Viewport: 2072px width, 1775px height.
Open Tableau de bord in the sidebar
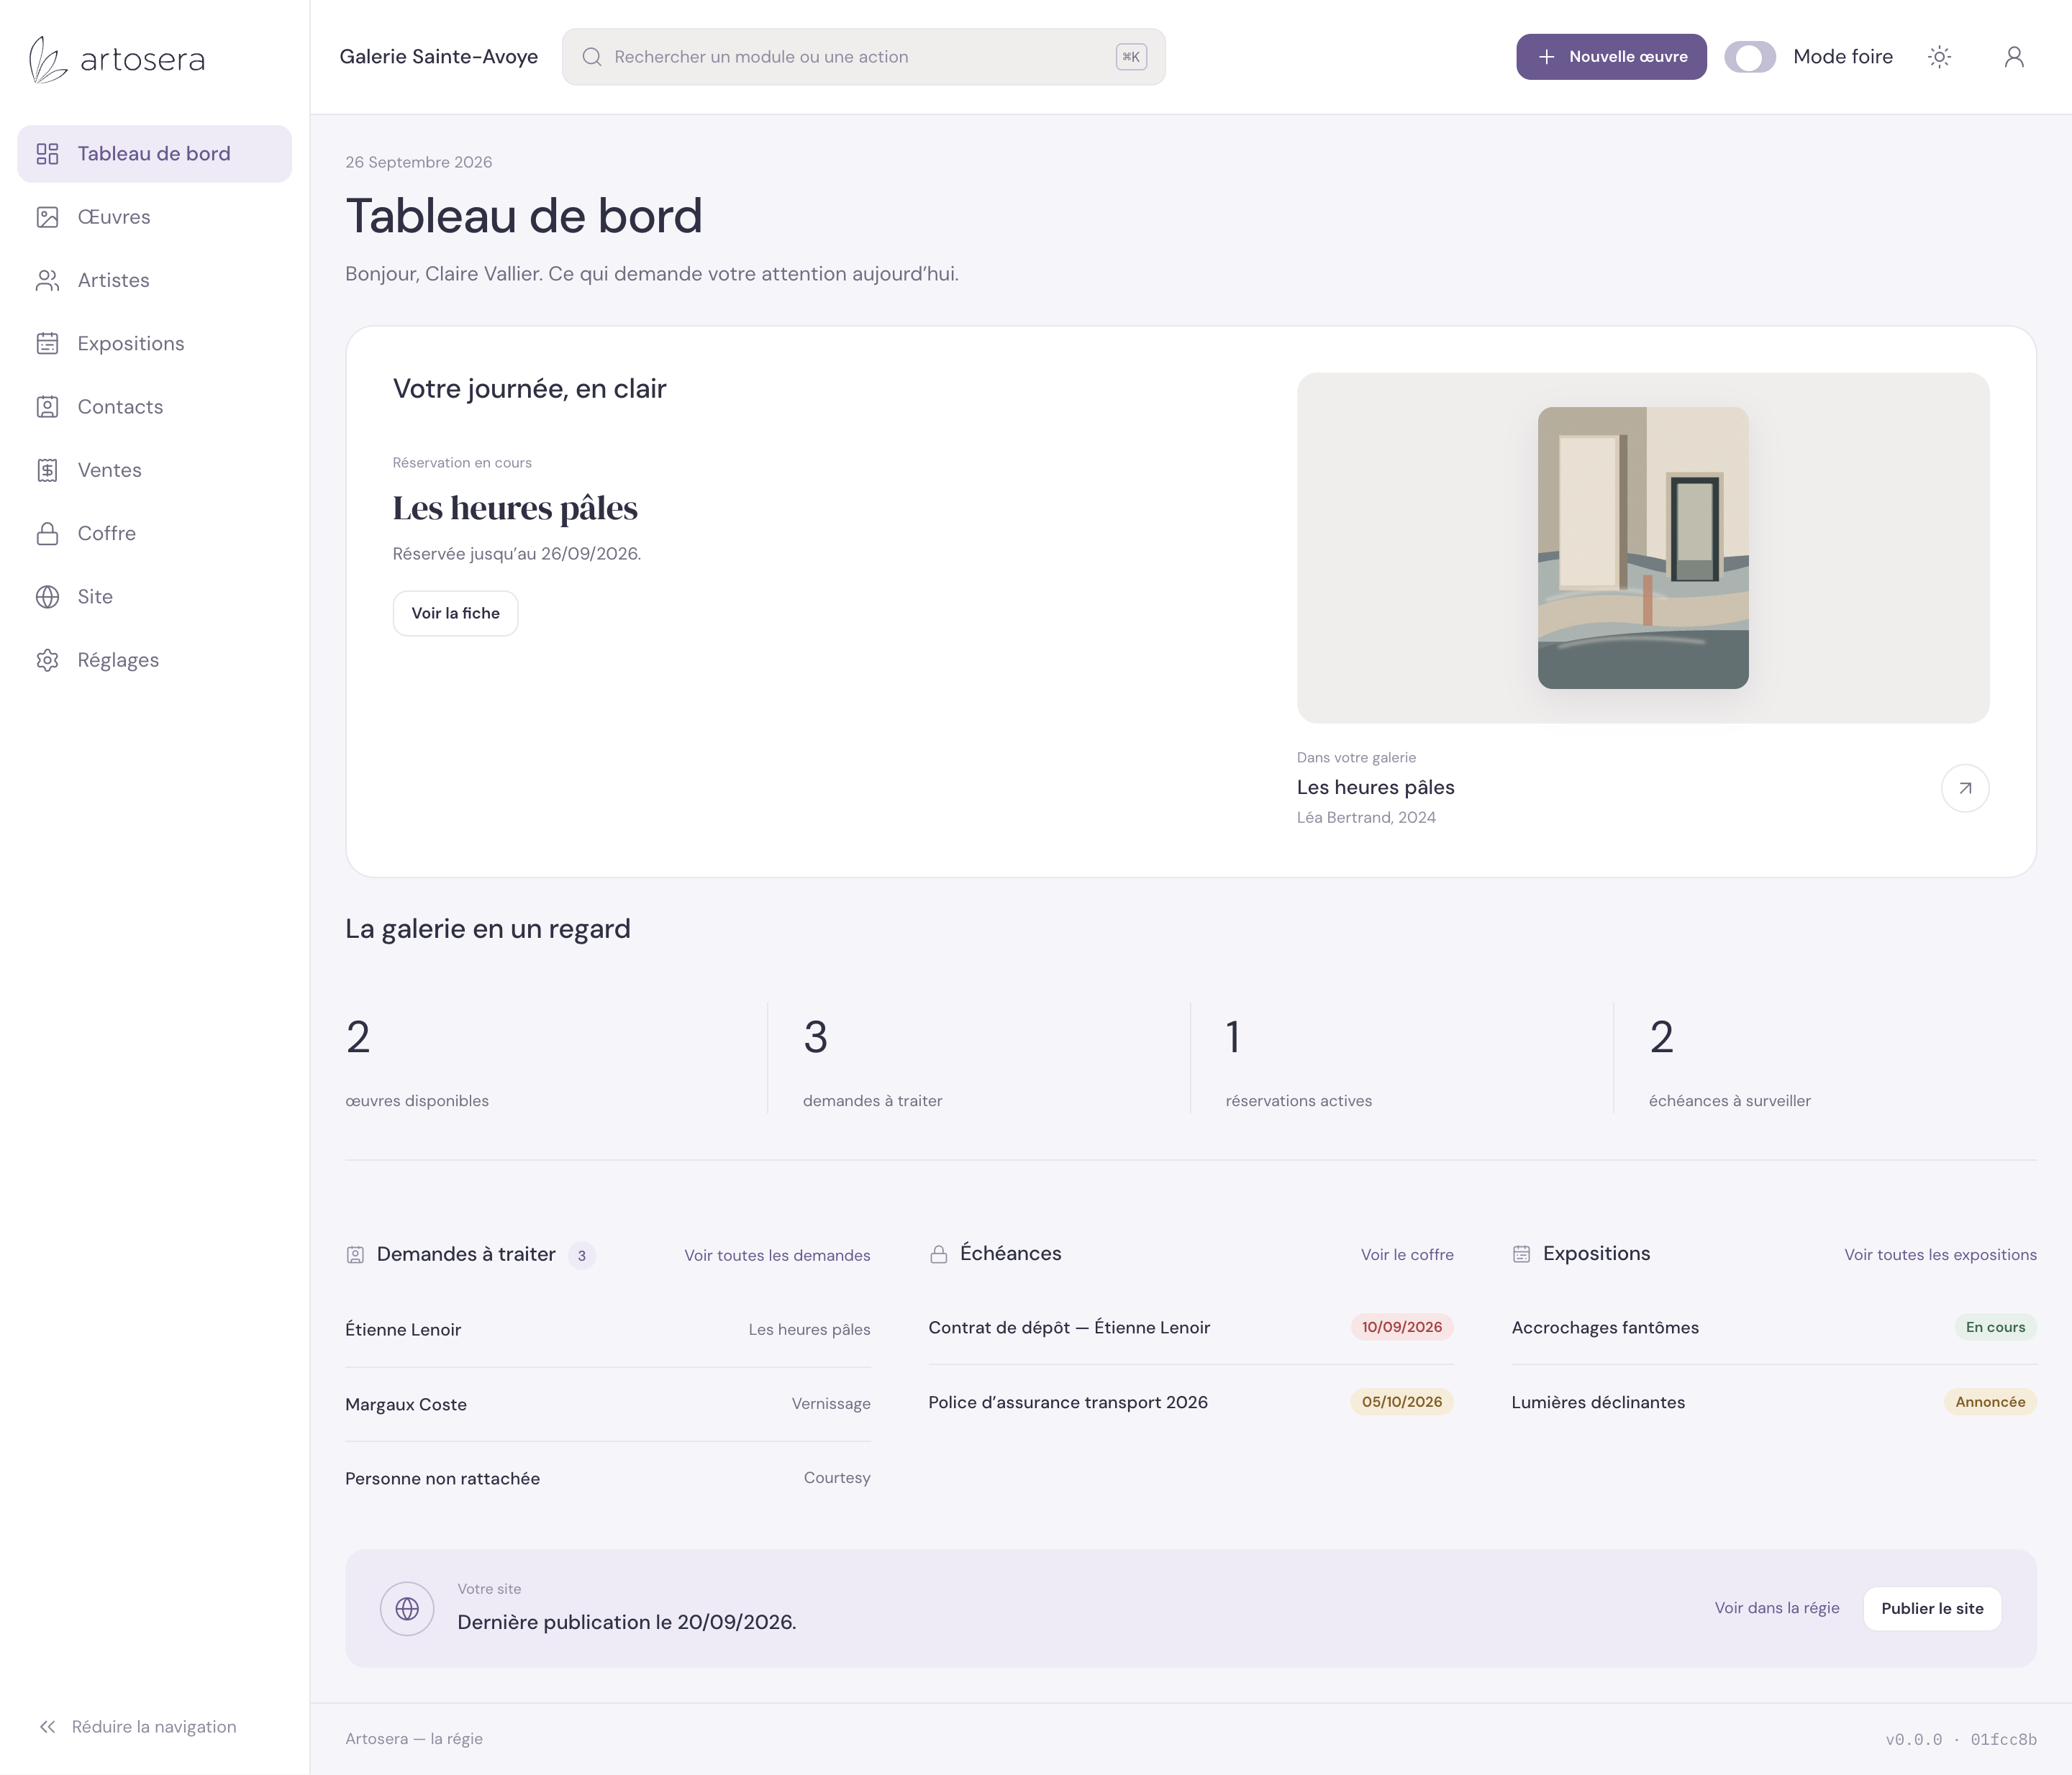pos(155,154)
